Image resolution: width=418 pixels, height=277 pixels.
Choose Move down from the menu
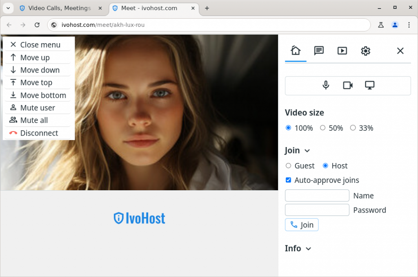tap(38, 70)
